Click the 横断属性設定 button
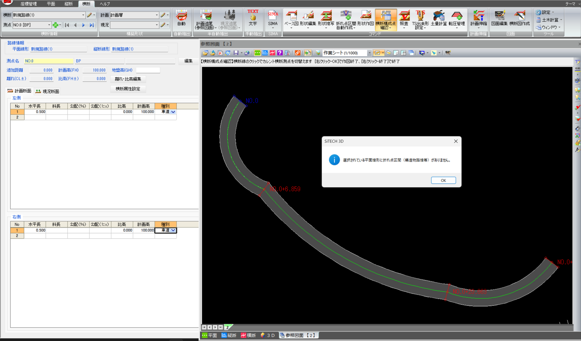581x341 pixels. [128, 89]
